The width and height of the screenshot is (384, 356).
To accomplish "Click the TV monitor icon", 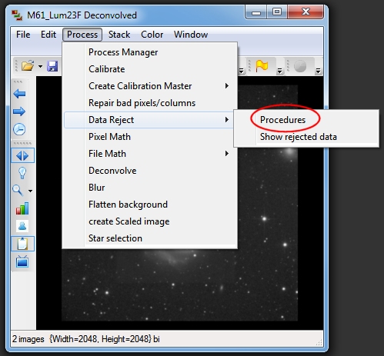I will click(x=22, y=261).
